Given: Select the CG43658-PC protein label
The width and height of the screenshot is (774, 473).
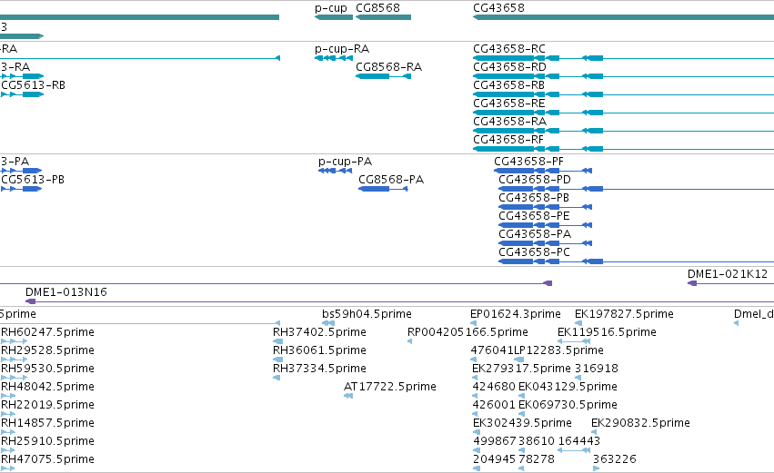Looking at the screenshot, I should point(534,252).
